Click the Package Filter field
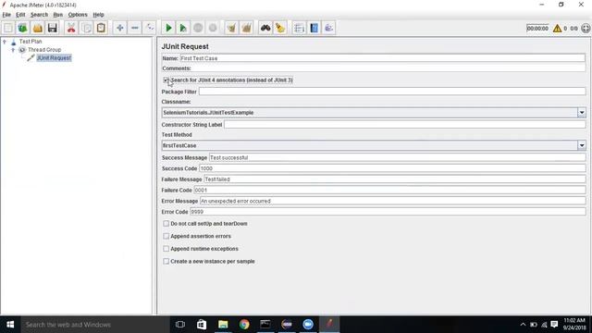592x333 pixels. (x=392, y=92)
